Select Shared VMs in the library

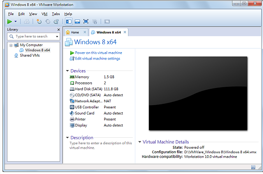(30, 55)
